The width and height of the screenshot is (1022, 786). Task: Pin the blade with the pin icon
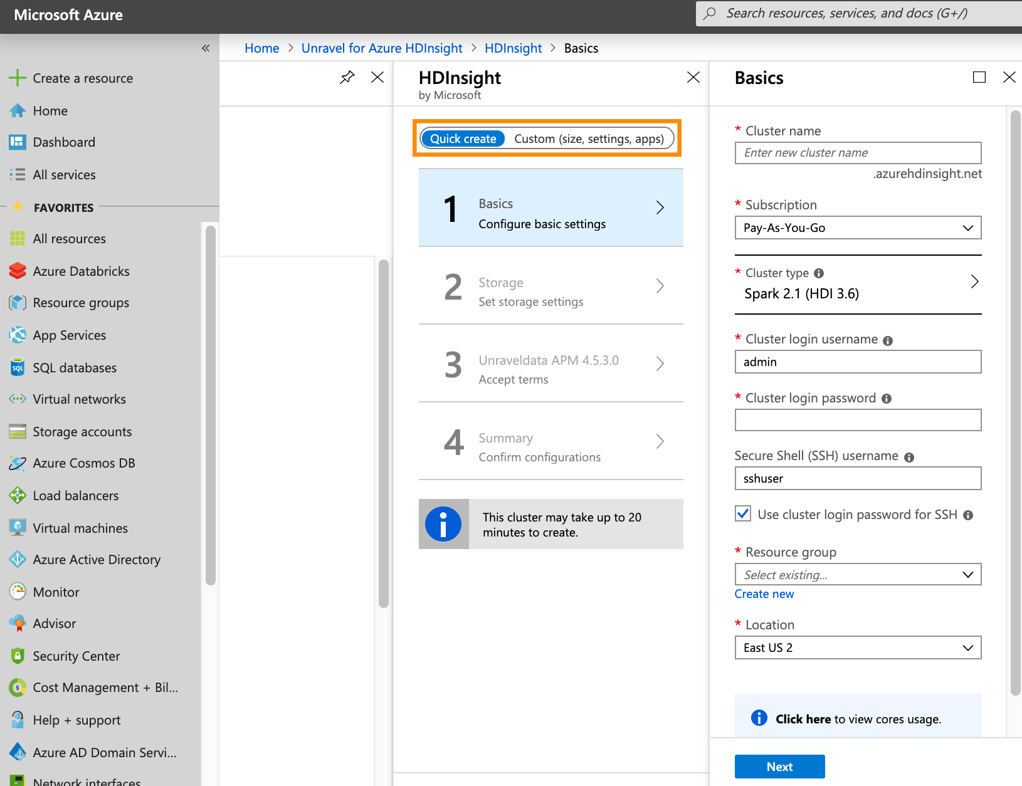click(347, 77)
